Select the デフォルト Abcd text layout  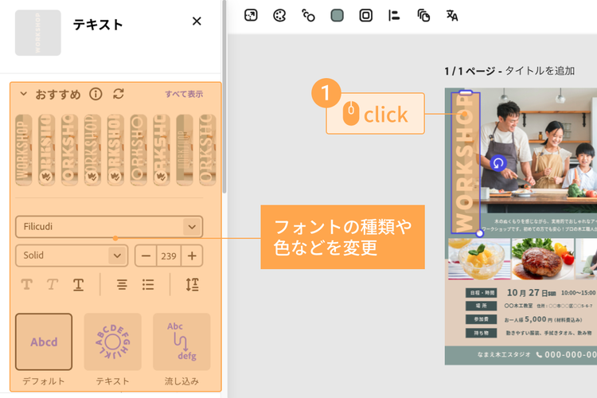pos(44,341)
